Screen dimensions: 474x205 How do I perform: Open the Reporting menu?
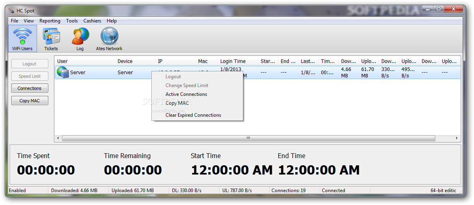click(x=50, y=21)
